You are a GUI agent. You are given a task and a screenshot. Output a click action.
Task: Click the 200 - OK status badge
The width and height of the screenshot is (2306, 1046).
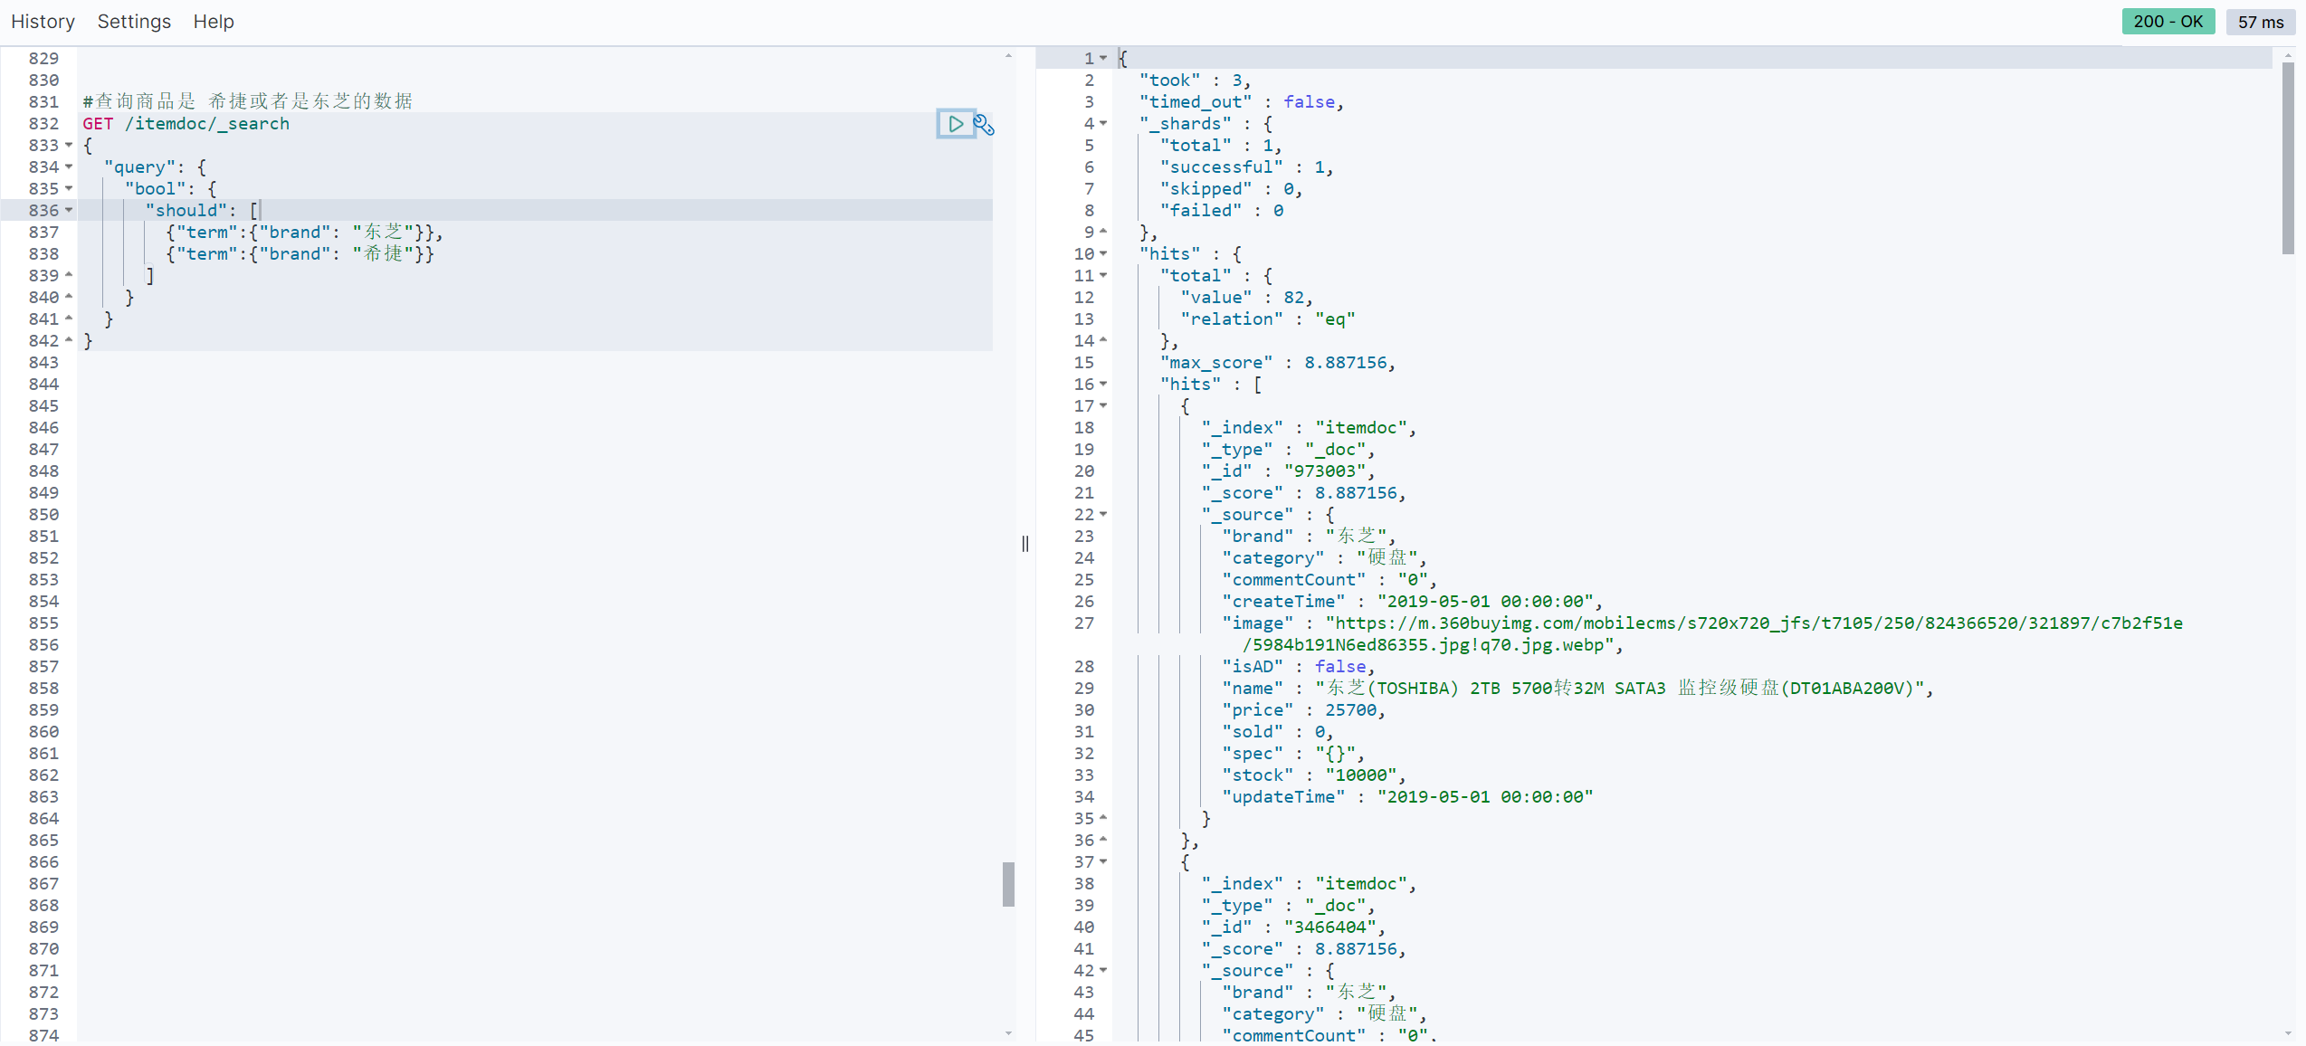tap(2168, 22)
